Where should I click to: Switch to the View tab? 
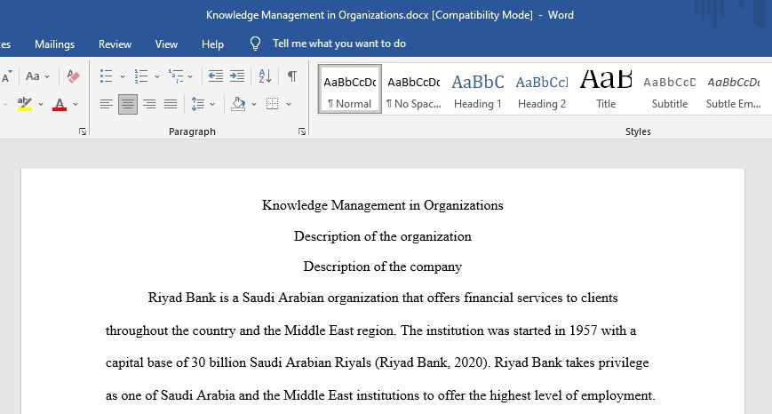coord(166,44)
